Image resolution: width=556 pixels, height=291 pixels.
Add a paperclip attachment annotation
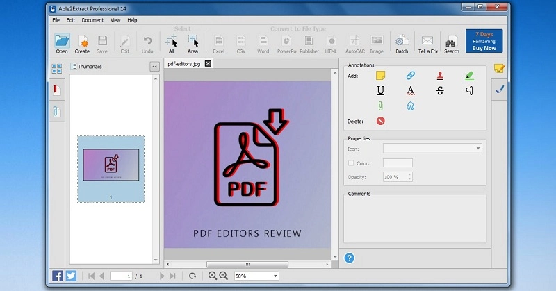380,106
